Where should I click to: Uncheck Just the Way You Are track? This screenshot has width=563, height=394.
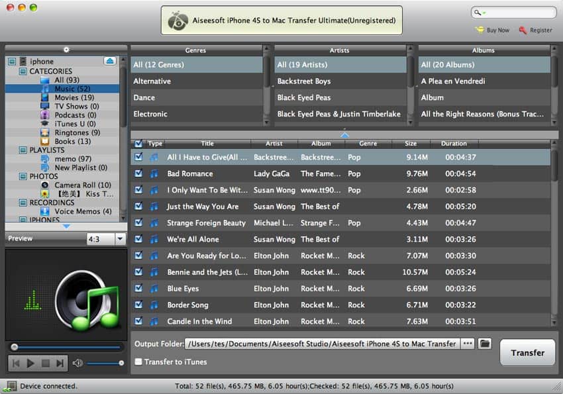pyautogui.click(x=138, y=206)
